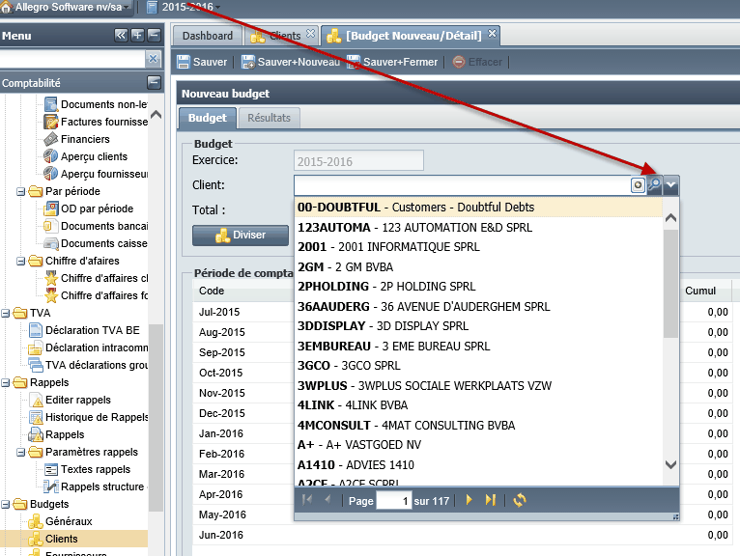
Task: Pick A+ VASTGOED NV entry
Action: 478,445
